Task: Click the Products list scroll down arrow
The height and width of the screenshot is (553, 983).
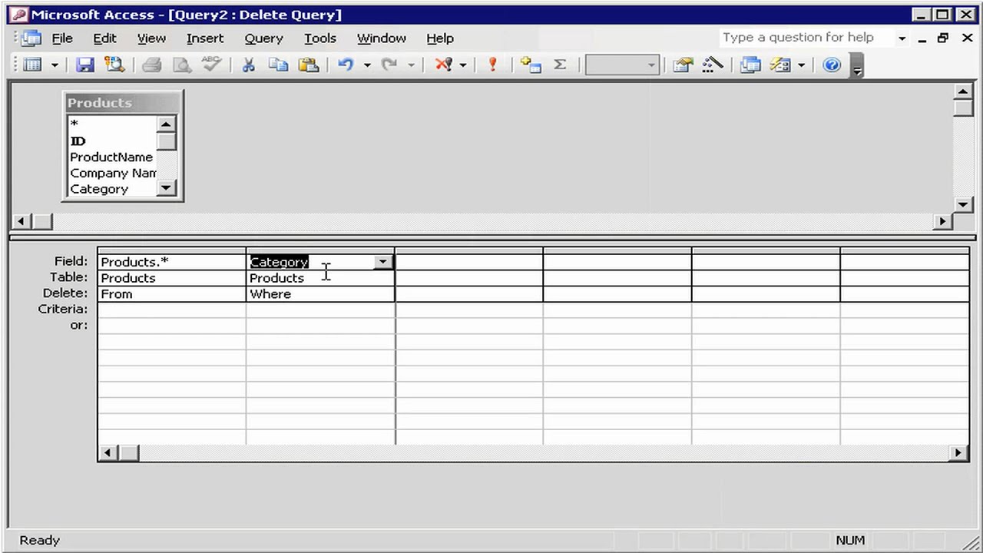Action: coord(167,188)
